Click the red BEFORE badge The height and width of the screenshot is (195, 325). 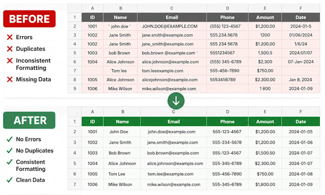coord(30,19)
